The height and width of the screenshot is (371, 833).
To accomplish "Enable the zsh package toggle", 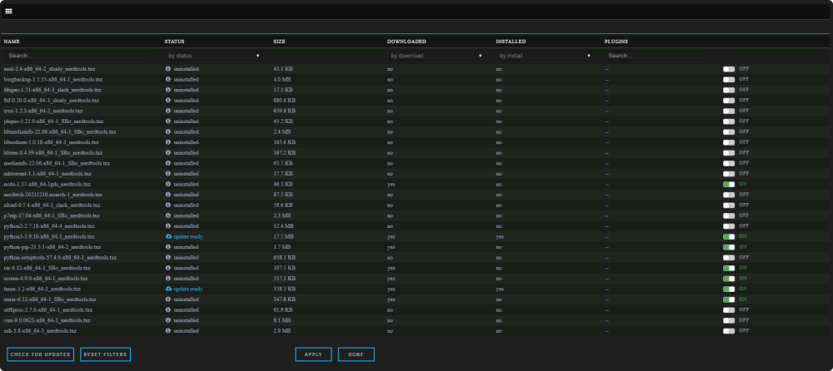I will [x=728, y=331].
